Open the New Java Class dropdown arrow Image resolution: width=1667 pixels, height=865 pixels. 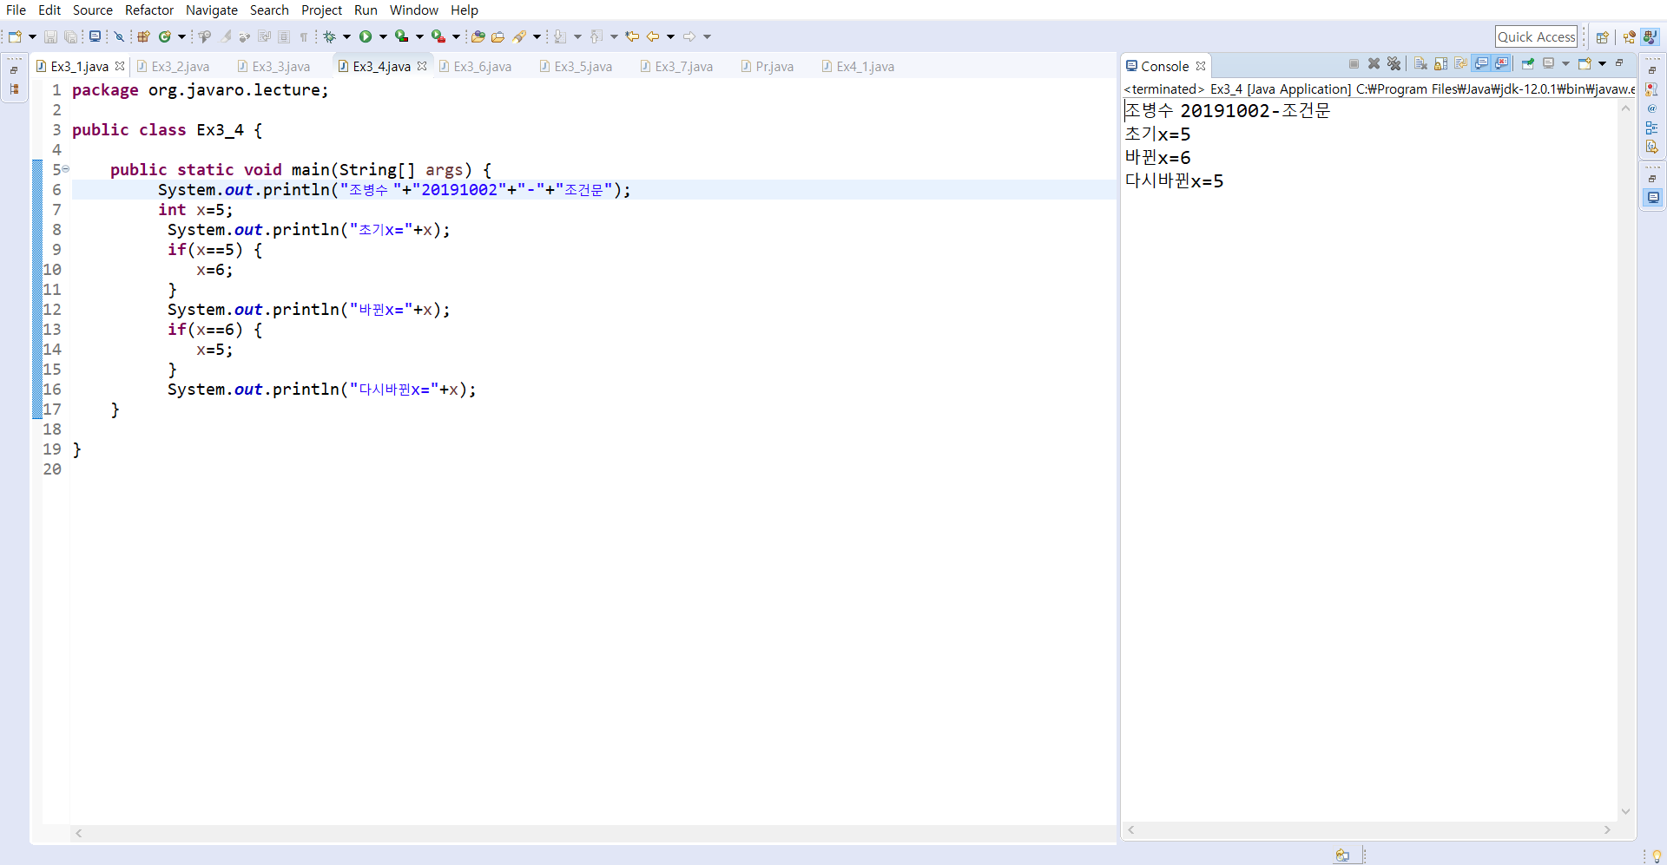coord(181,36)
